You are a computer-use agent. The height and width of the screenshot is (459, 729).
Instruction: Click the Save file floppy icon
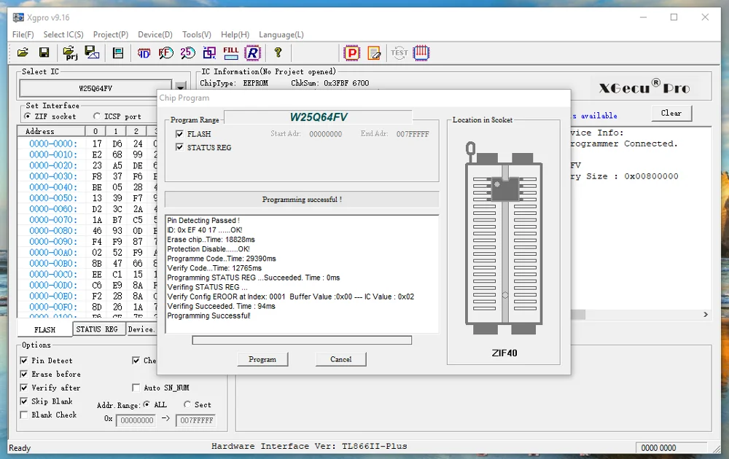click(x=44, y=52)
